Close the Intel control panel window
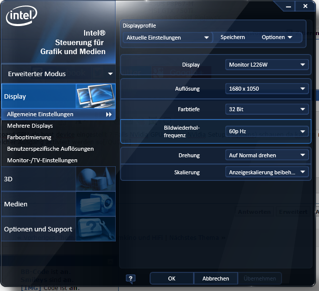This screenshot has width=319, height=291. pos(305,7)
